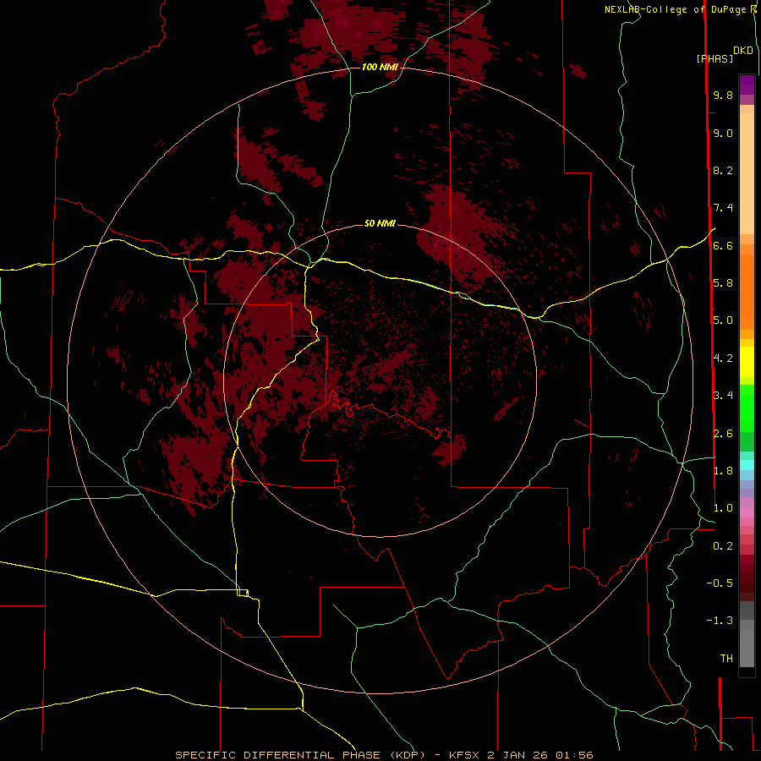Click the "2 JAN 26 01:56" timestamp

(540, 755)
